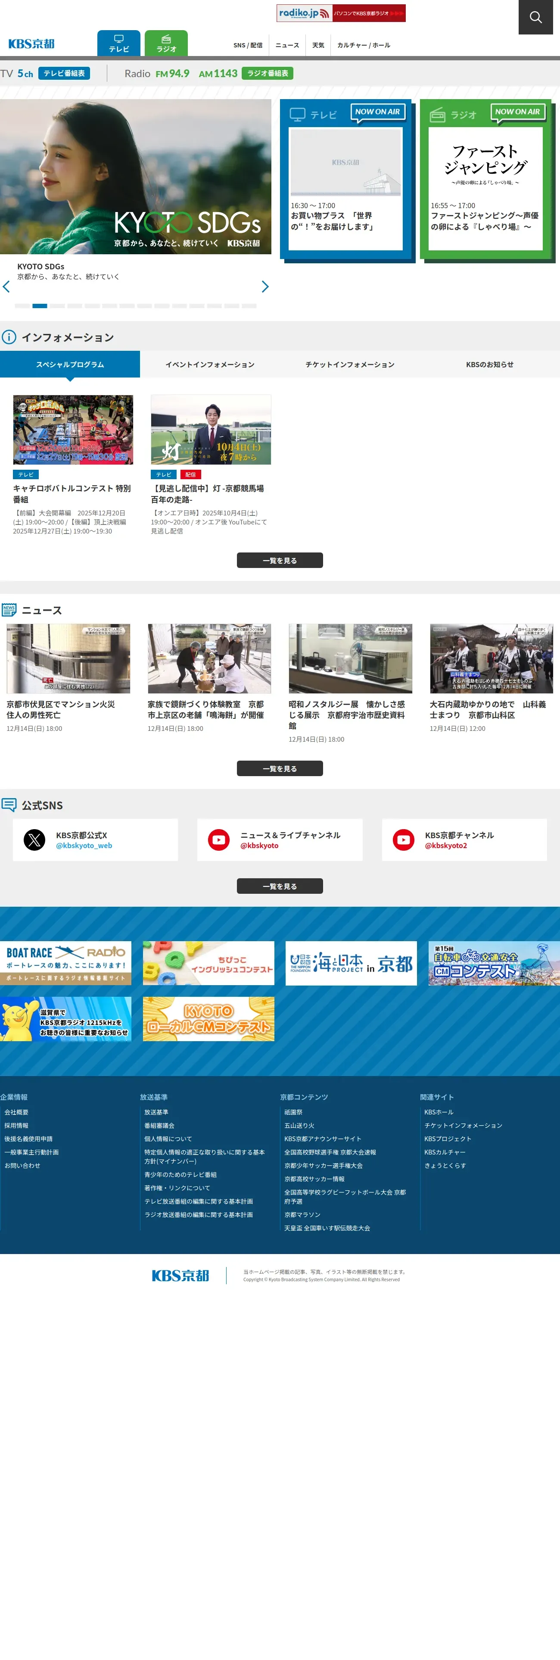Open 採用情報 footer link
Image resolution: width=560 pixels, height=1660 pixels.
pos(16,1125)
